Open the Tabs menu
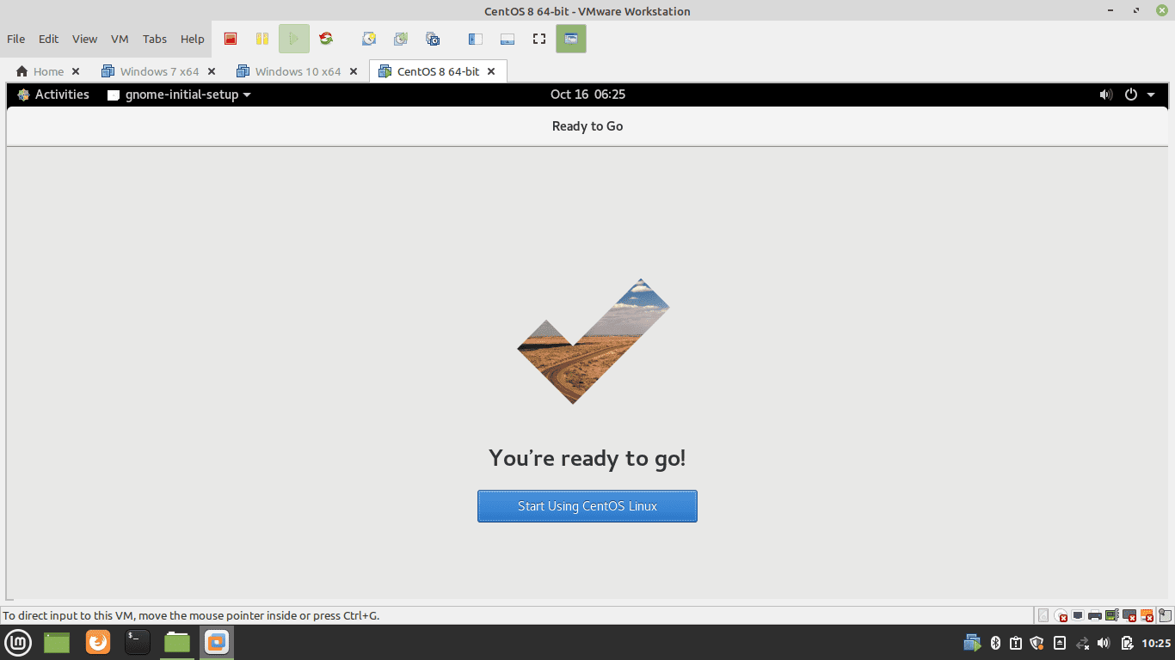 [x=155, y=39]
